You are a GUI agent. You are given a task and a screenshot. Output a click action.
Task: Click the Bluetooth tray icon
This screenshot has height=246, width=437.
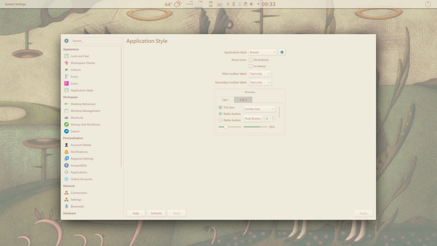click(x=228, y=4)
